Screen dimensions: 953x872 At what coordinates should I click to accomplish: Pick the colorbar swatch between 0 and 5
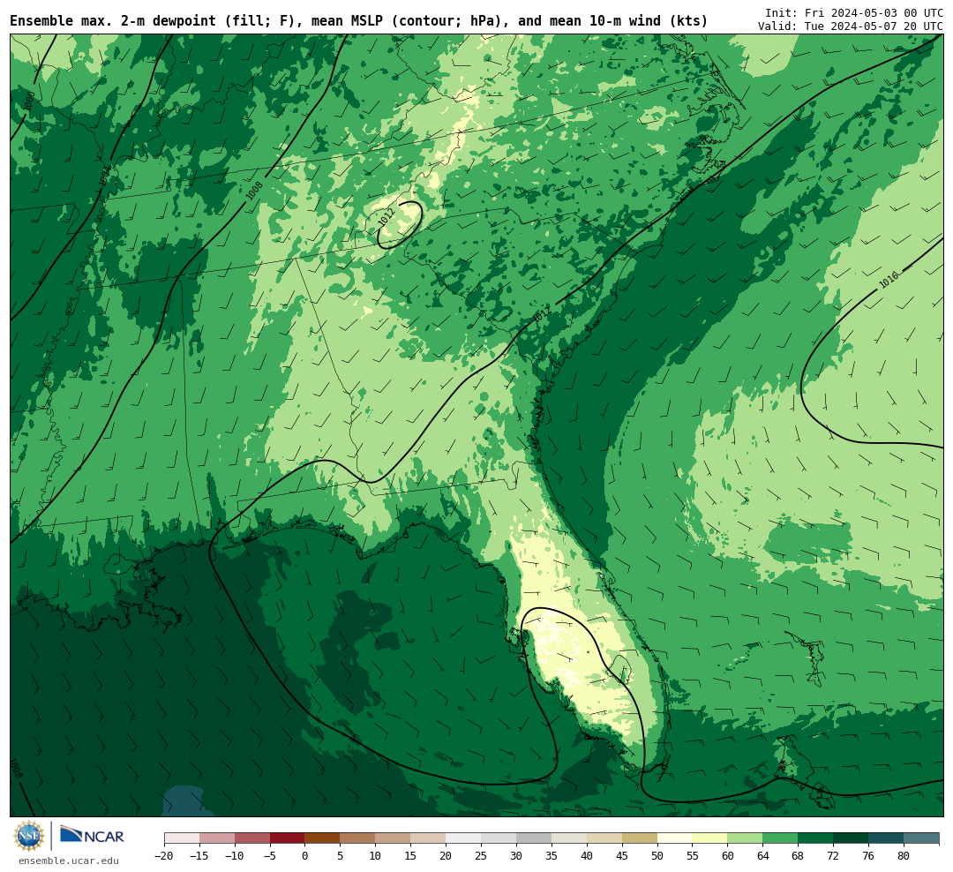coord(323,838)
